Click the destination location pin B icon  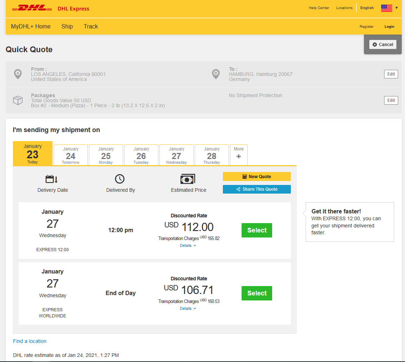point(216,74)
